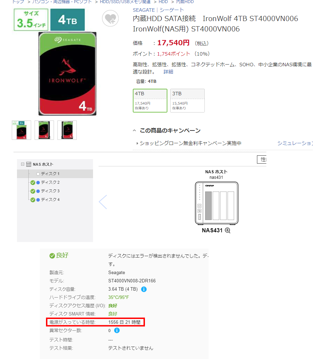313x359 pixels.
Task: Select ディスク 3 in the tree
Action: pyautogui.click(x=50, y=191)
